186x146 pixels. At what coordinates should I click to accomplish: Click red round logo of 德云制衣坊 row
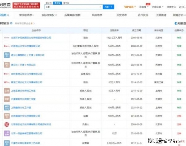pyautogui.click(x=7, y=124)
